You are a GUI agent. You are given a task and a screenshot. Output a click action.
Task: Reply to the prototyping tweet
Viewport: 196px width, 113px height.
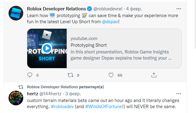click(30, 75)
